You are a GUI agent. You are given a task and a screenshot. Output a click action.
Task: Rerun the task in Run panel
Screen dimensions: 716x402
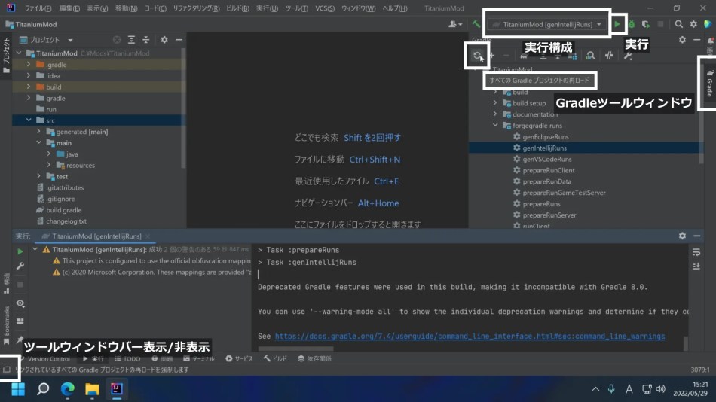click(x=20, y=251)
